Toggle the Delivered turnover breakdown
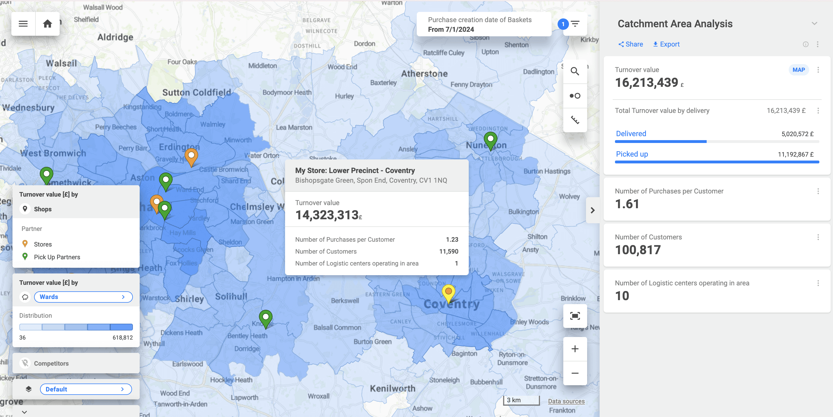Screen dimensions: 833x417 (631, 133)
